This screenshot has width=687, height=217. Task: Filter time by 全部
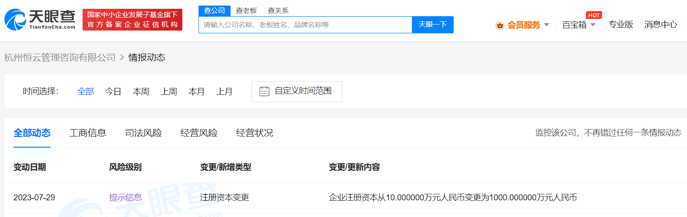(85, 92)
